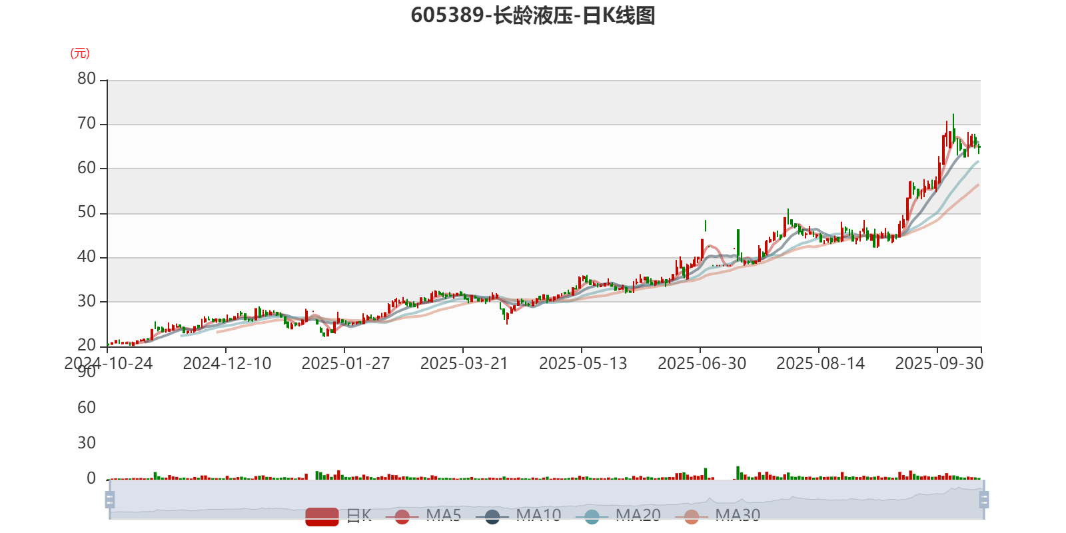Image resolution: width=1066 pixels, height=533 pixels.
Task: Click the date label 2025-01-27
Action: point(346,364)
